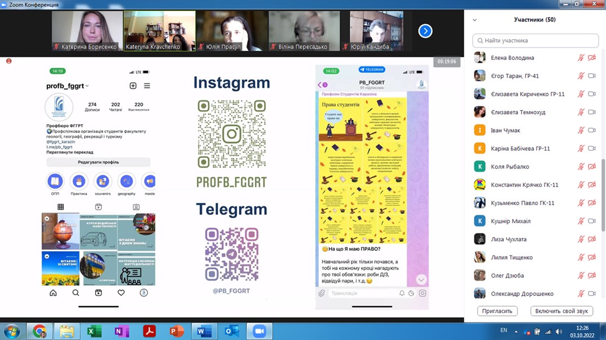This screenshot has height=340, width=606.
Task: Toggle microphone icon for Елена Володина
Action: 581,58
